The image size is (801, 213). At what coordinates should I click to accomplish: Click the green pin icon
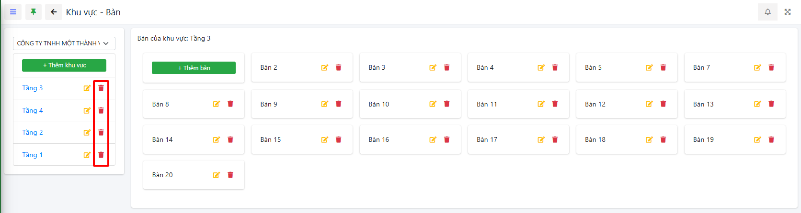point(33,12)
